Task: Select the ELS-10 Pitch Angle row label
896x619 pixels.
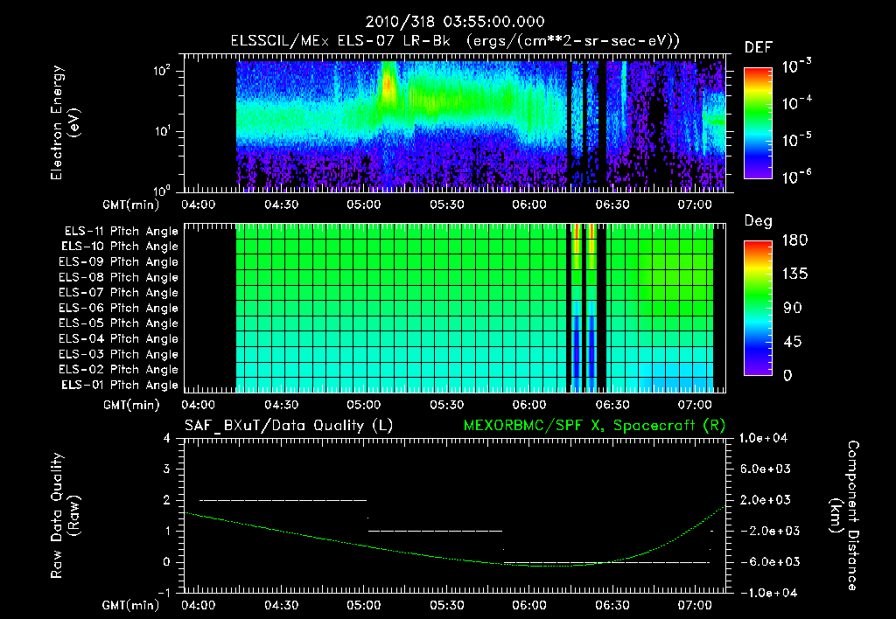Action: pos(120,247)
